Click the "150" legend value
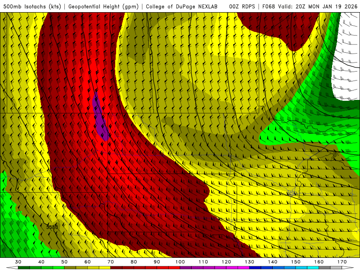Screen dimensions: 360x270 296,262
